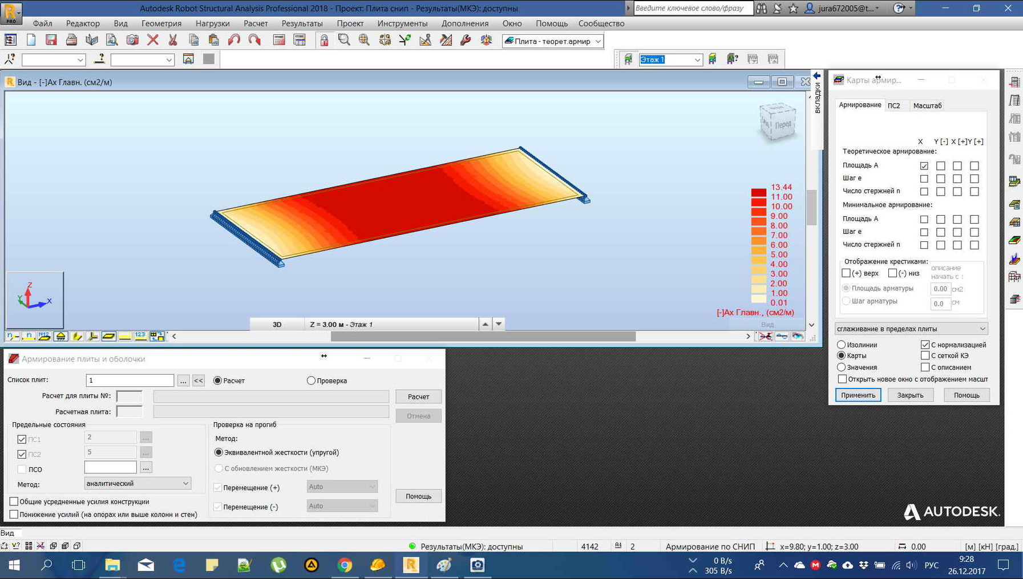Switch to the 'Масштаб' tab
The image size is (1023, 579).
(927, 106)
